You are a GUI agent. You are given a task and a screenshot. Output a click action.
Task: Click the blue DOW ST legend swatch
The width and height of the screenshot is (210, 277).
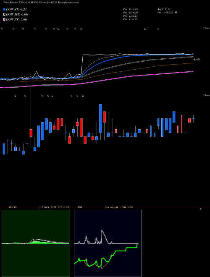click(x=5, y=9)
